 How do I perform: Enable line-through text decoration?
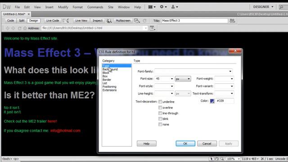click(x=160, y=113)
